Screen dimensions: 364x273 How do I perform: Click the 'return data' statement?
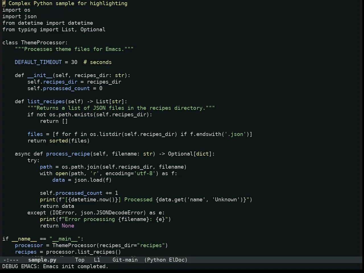57,206
